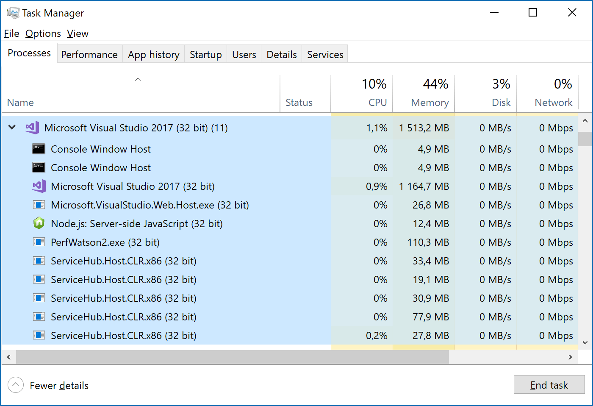The image size is (593, 406).
Task: Click the ServiceHub.Host.CLR.x86 icon on the 19,1 MB row
Action: point(39,279)
